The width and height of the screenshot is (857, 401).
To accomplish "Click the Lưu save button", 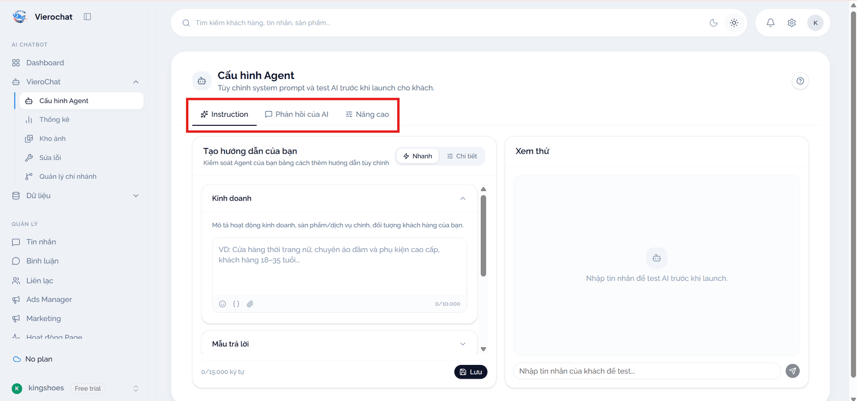I will pos(471,372).
